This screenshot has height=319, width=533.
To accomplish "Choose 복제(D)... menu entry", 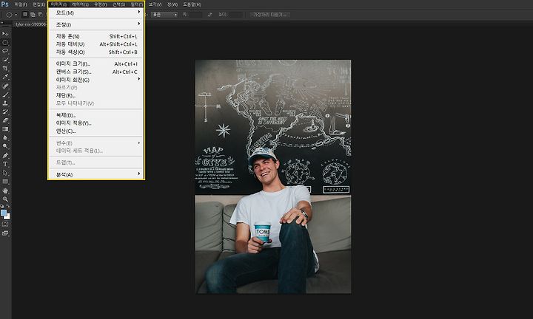I will pos(96,115).
